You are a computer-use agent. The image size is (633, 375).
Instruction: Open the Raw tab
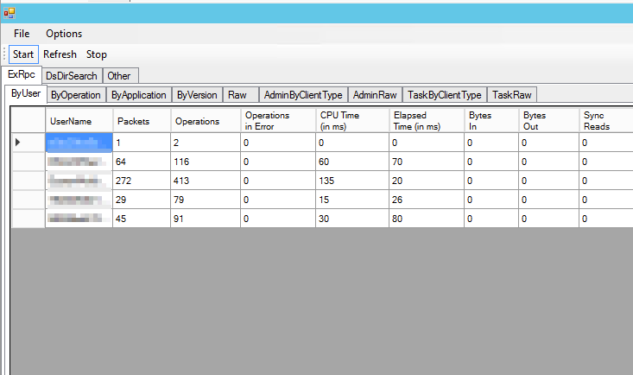click(237, 95)
